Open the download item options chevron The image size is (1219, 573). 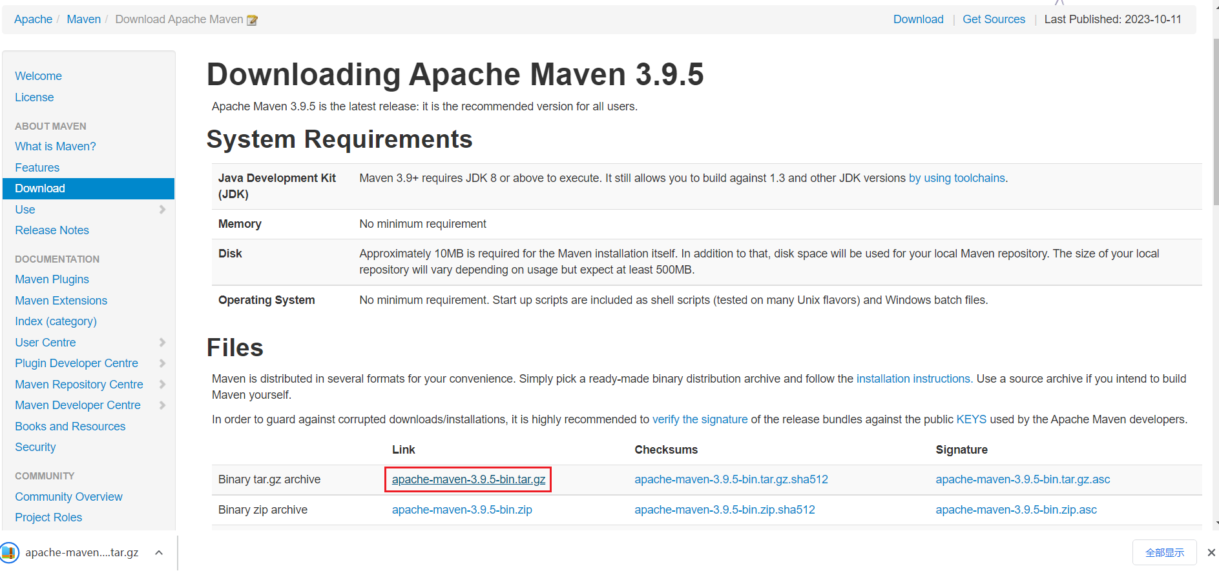159,552
